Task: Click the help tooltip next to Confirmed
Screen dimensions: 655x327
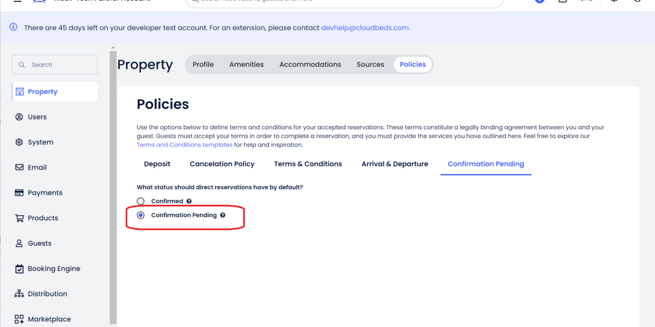Action: pyautogui.click(x=189, y=201)
